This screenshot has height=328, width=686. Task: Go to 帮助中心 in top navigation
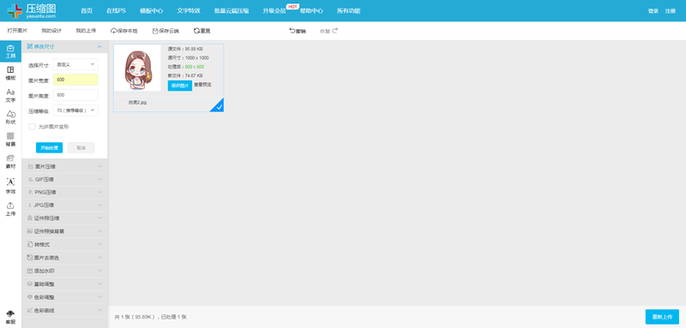point(311,11)
